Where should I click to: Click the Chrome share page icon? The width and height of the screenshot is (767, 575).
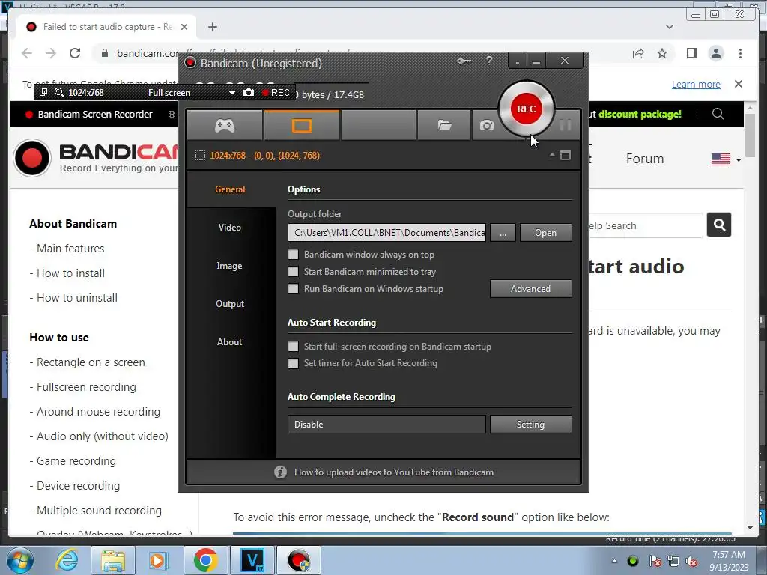(x=638, y=53)
